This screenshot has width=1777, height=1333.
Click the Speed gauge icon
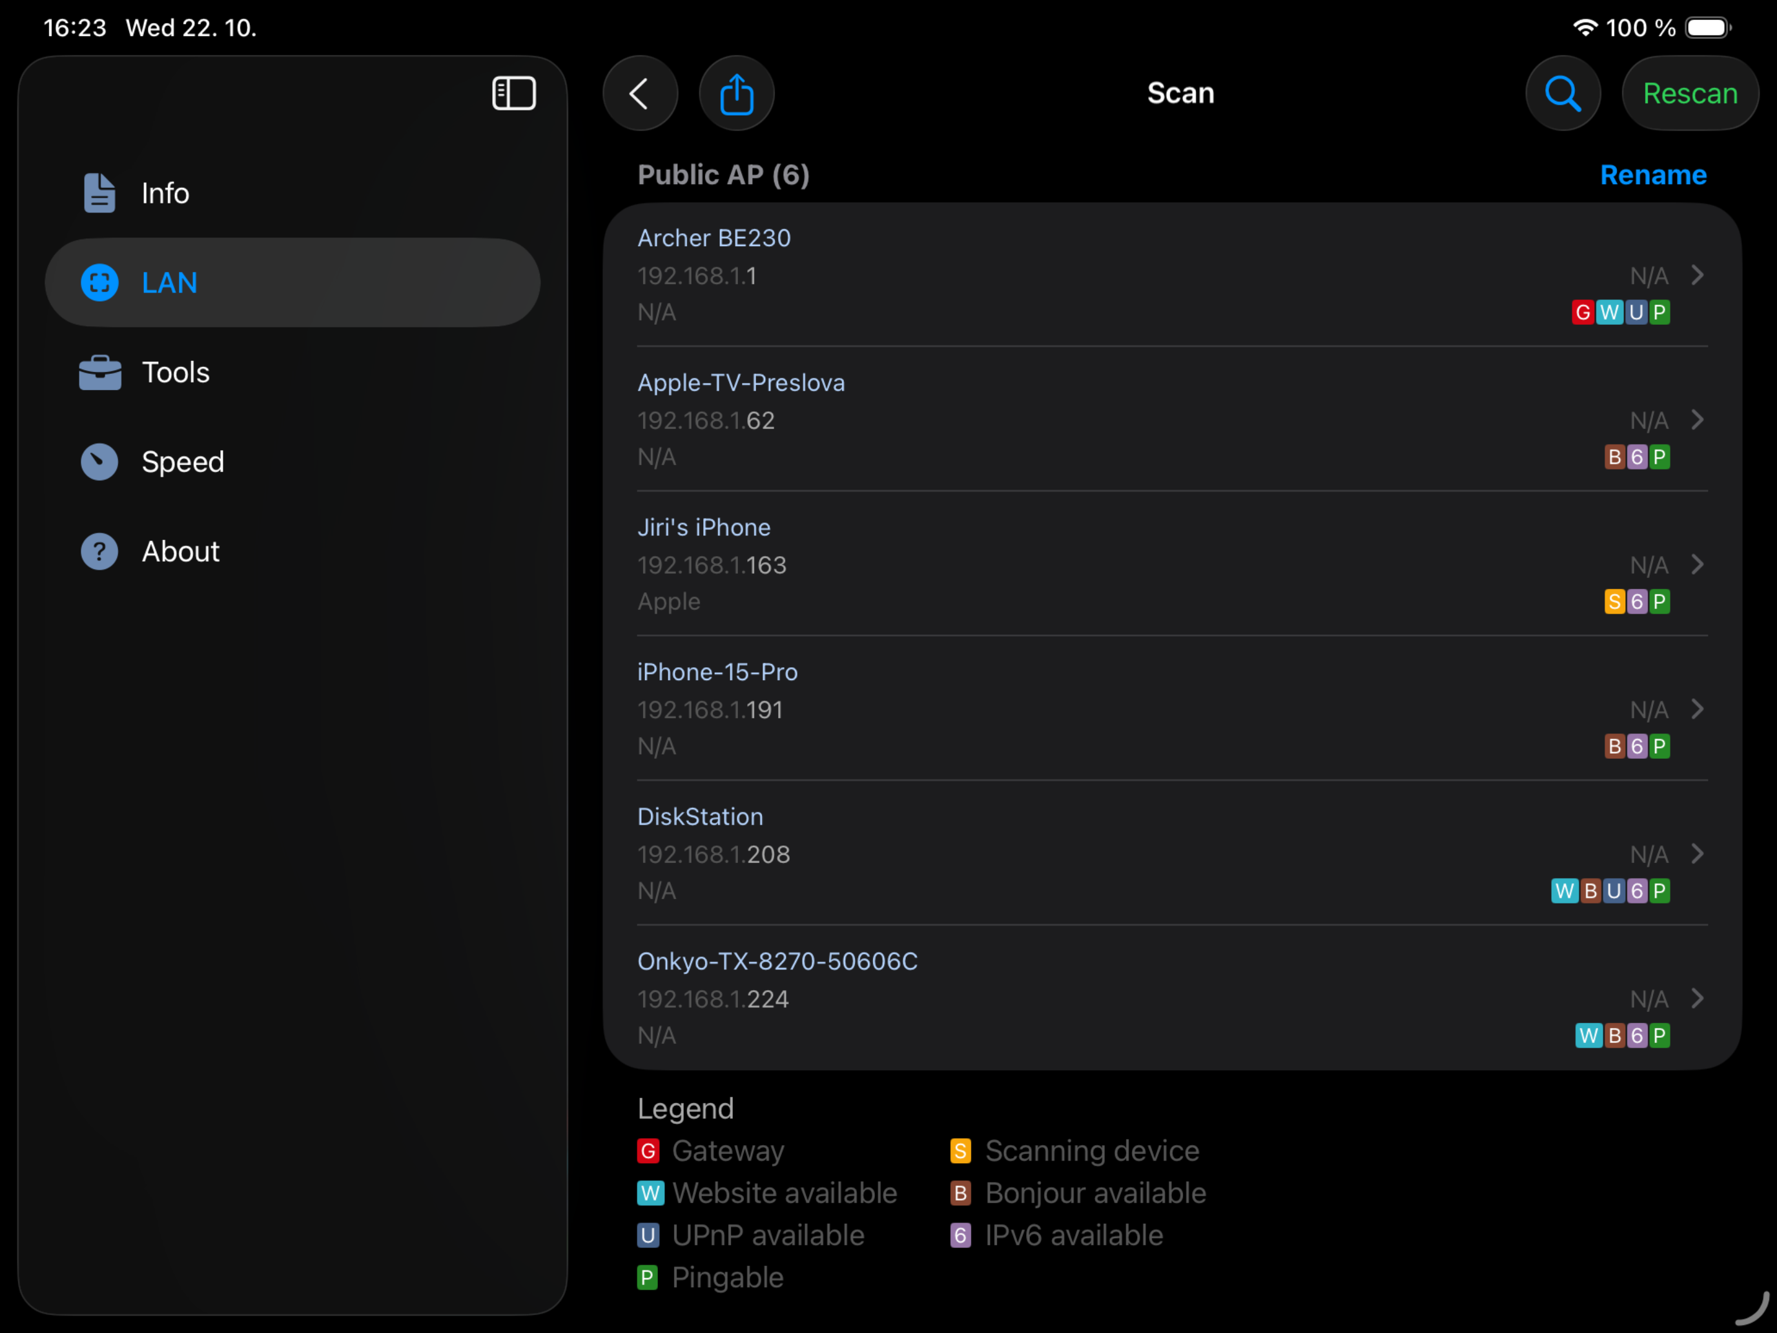click(99, 462)
